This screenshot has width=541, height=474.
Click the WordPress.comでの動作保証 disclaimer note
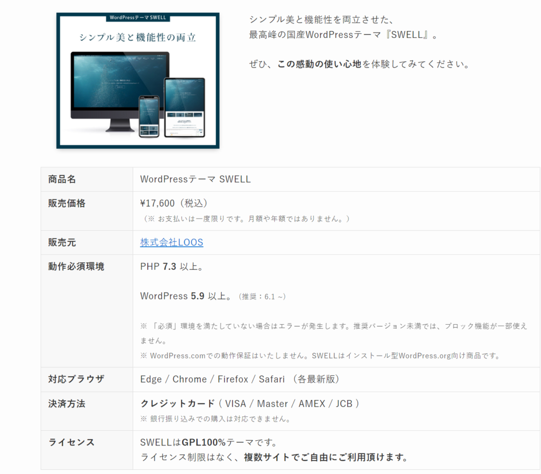tap(321, 356)
